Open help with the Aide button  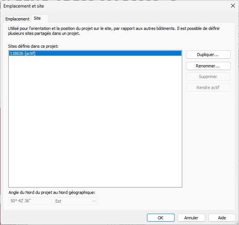click(222, 218)
